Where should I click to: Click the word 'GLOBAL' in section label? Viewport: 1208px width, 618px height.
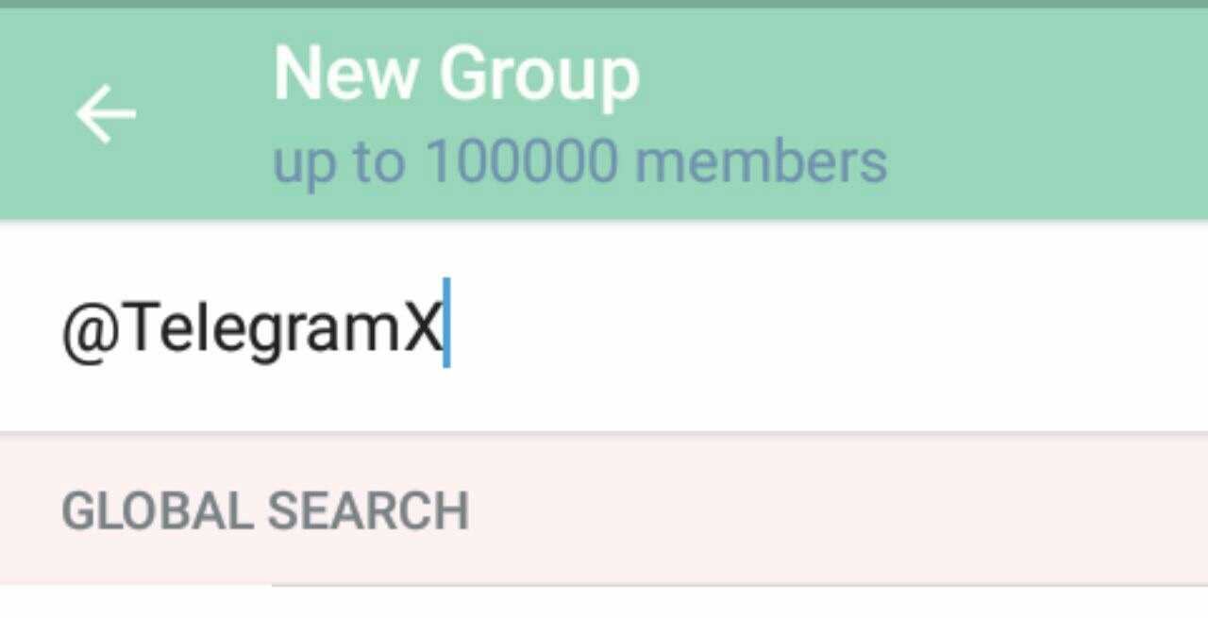pyautogui.click(x=157, y=510)
